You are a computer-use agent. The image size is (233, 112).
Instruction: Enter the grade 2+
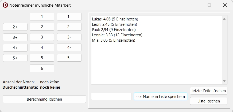pos(15,27)
